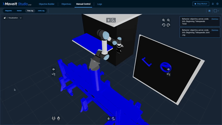The height and width of the screenshot is (125, 222).
Task: Open the Logs tab
Action: click(x=100, y=4)
